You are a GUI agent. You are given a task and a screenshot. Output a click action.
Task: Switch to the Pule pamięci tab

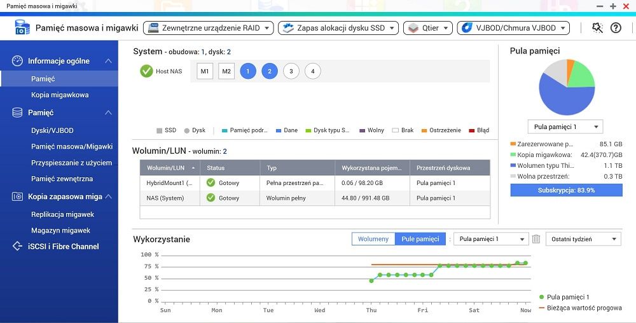[x=420, y=239]
